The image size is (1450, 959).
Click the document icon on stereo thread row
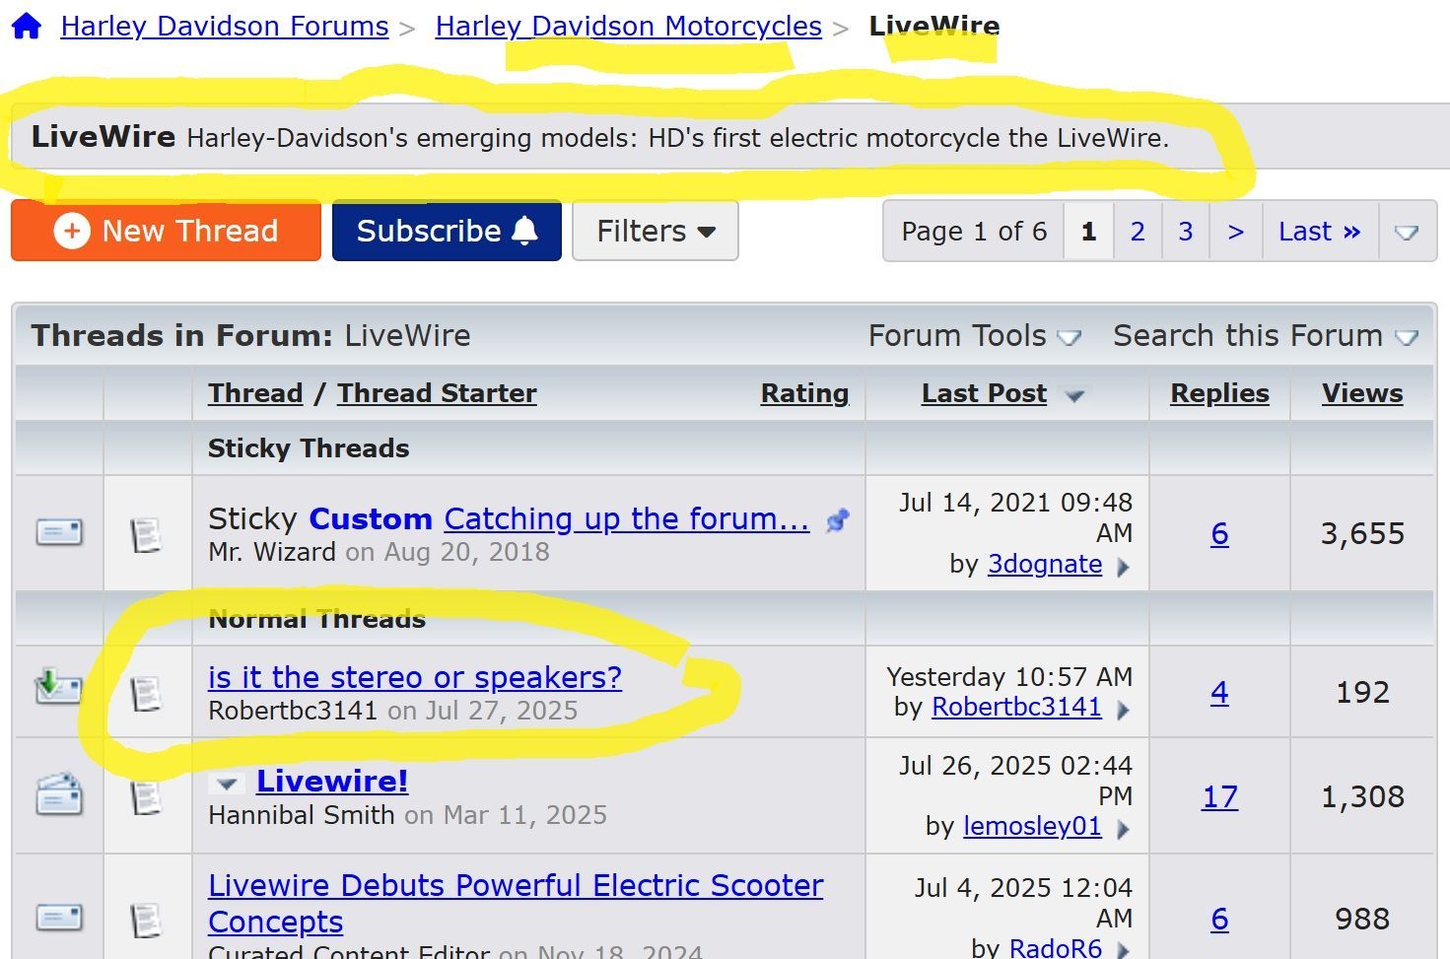146,694
